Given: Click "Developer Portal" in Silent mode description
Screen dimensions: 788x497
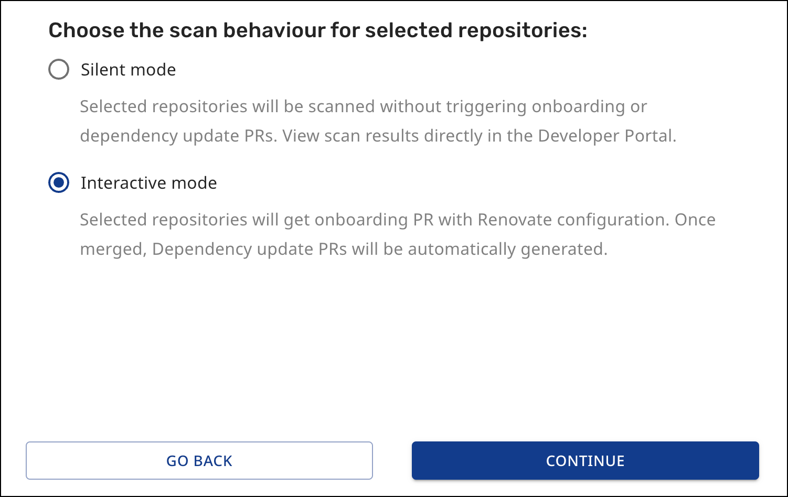Looking at the screenshot, I should tap(606, 136).
